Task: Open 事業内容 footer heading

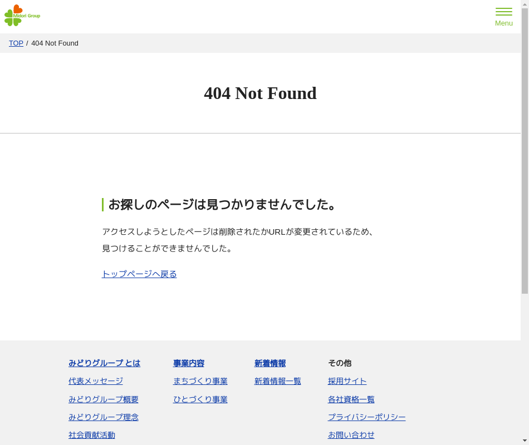Action: (189, 363)
